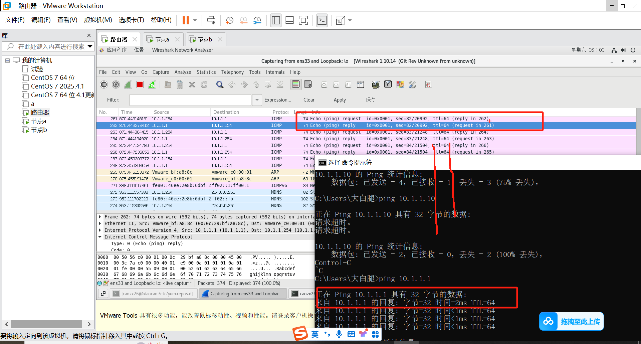Click the Clear filter button

pos(309,100)
